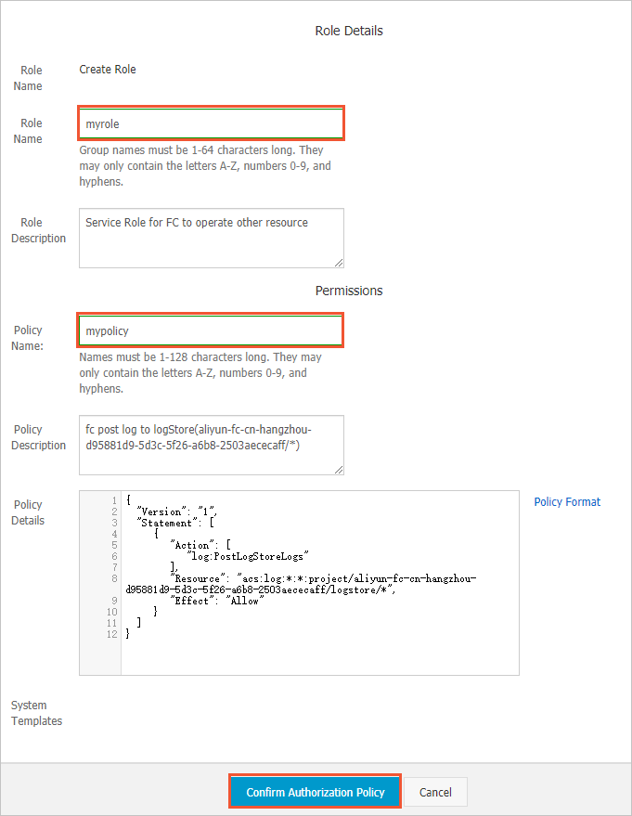Screen dimensions: 632x816
Task: Click the "Version": "1" line in editor
Action: (x=177, y=512)
